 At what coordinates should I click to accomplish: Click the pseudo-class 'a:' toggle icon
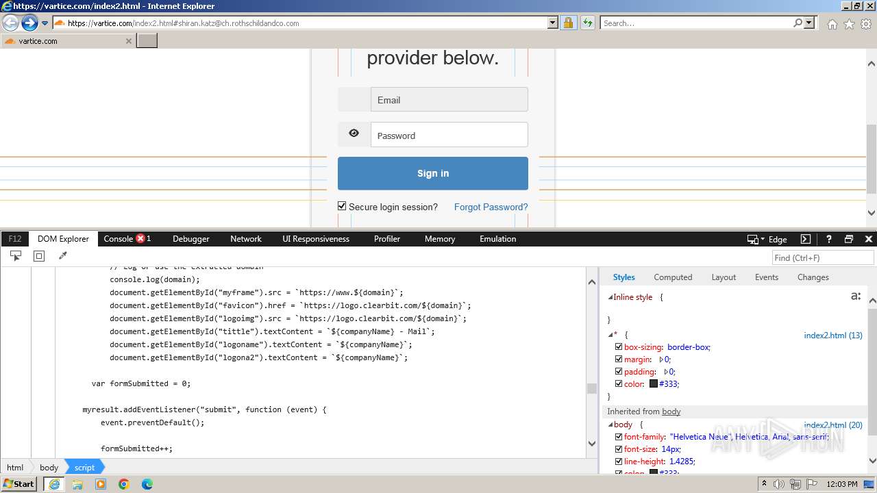[x=855, y=296]
